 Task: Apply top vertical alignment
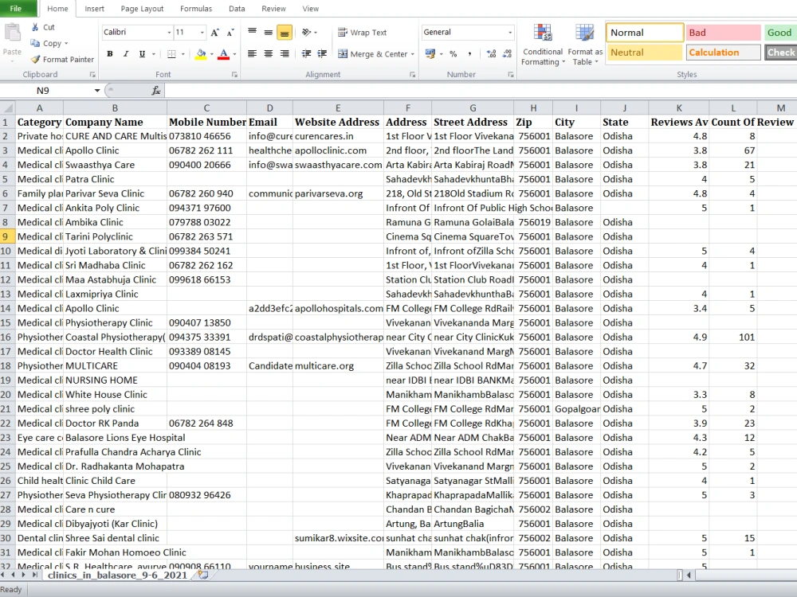[252, 32]
